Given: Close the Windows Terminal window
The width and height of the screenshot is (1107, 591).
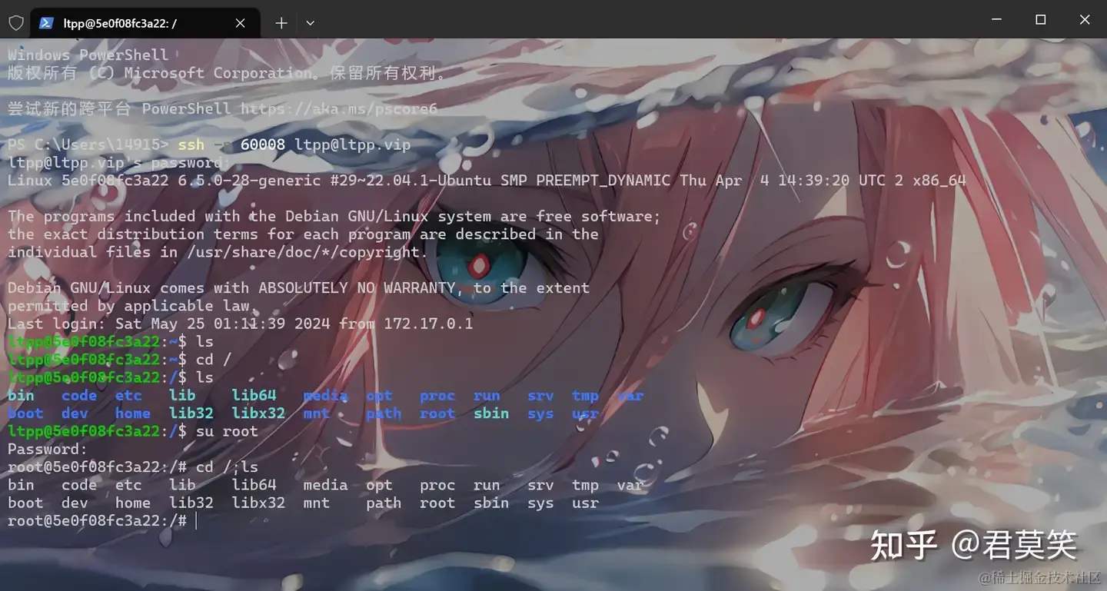Looking at the screenshot, I should [1085, 20].
